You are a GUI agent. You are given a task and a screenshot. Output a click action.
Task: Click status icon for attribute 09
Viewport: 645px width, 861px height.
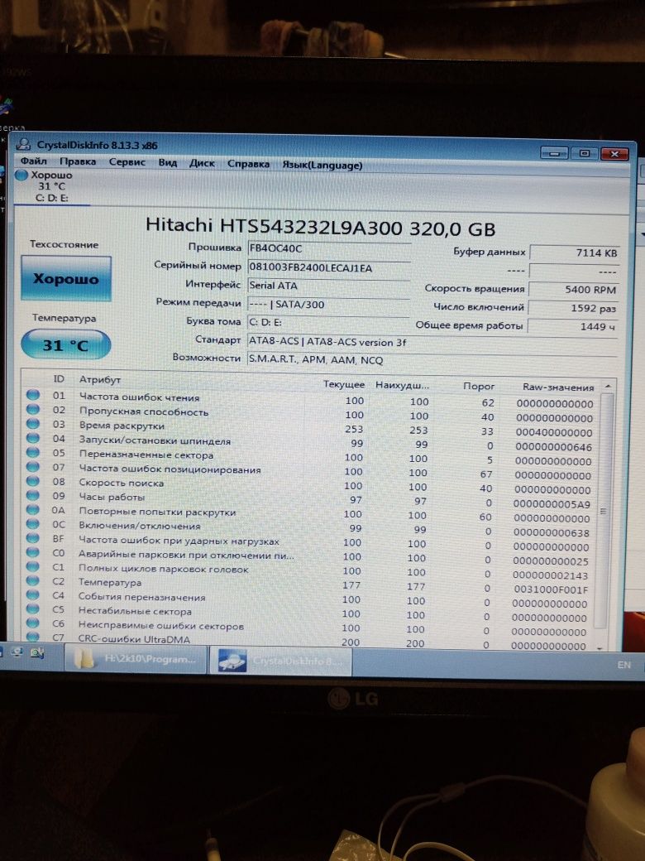(x=33, y=494)
